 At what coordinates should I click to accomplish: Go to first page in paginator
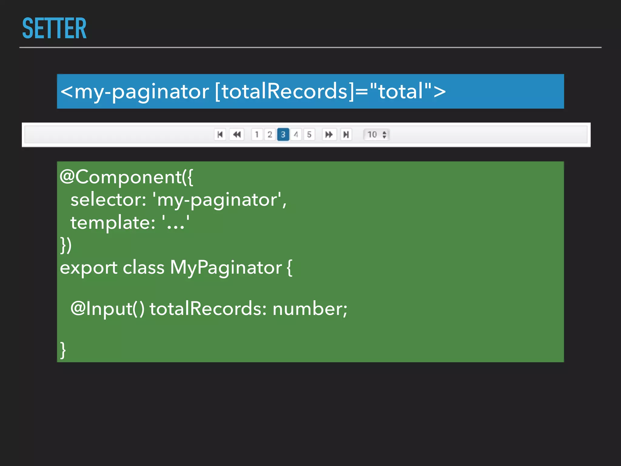click(220, 134)
